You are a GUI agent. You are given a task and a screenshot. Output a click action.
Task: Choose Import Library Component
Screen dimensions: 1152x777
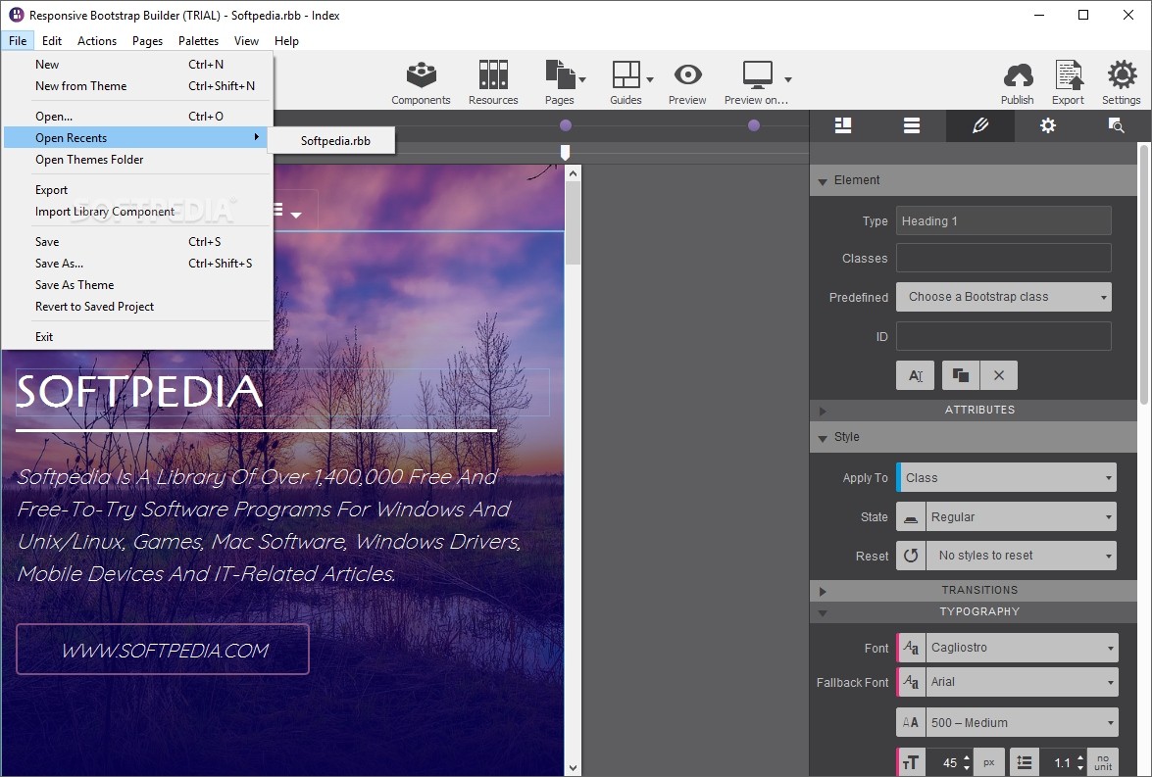click(x=138, y=212)
